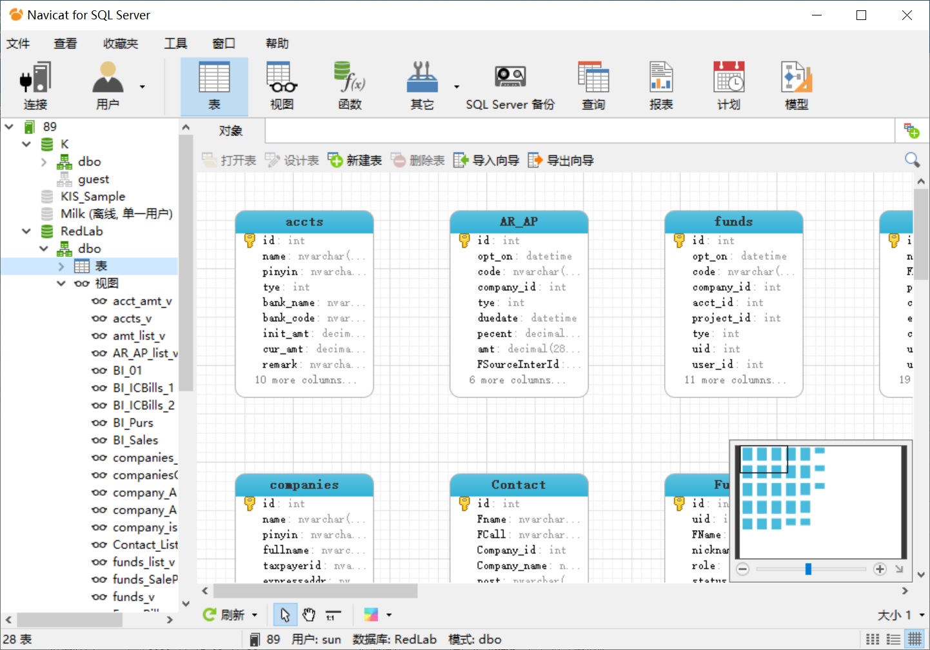Screen dimensions: 930x650
Task: Open the 视图 views toolbar button
Action: 282,86
